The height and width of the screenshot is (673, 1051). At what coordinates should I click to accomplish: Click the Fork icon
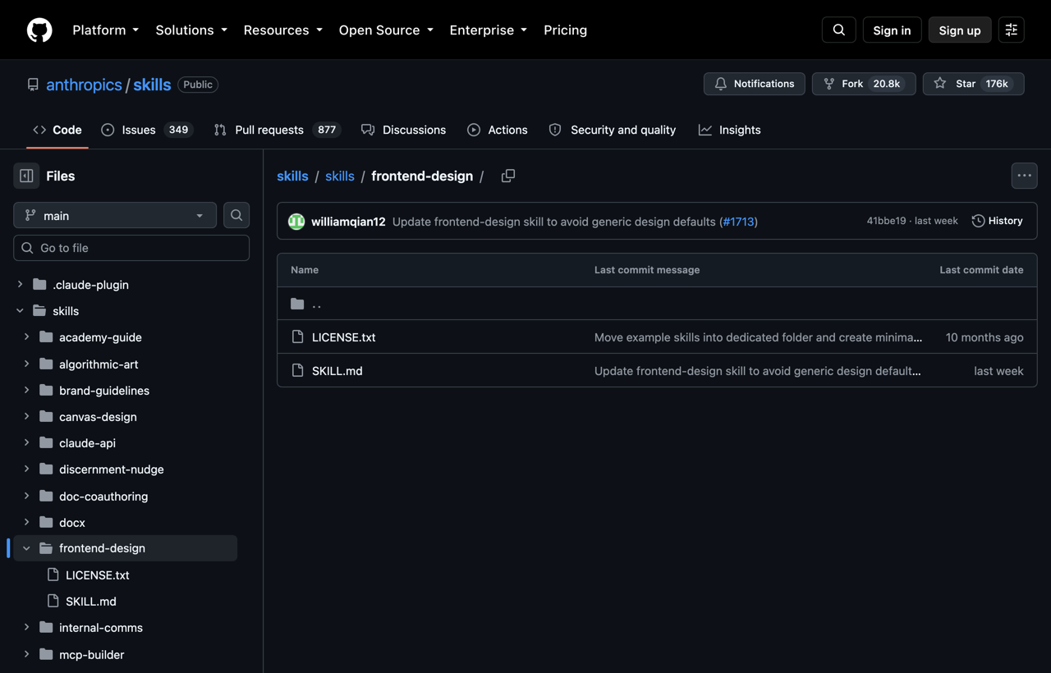click(x=828, y=84)
